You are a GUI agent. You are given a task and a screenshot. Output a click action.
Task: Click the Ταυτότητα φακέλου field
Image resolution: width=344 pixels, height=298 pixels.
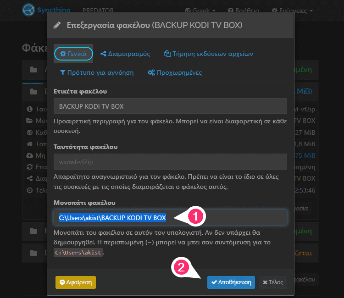[170, 162]
